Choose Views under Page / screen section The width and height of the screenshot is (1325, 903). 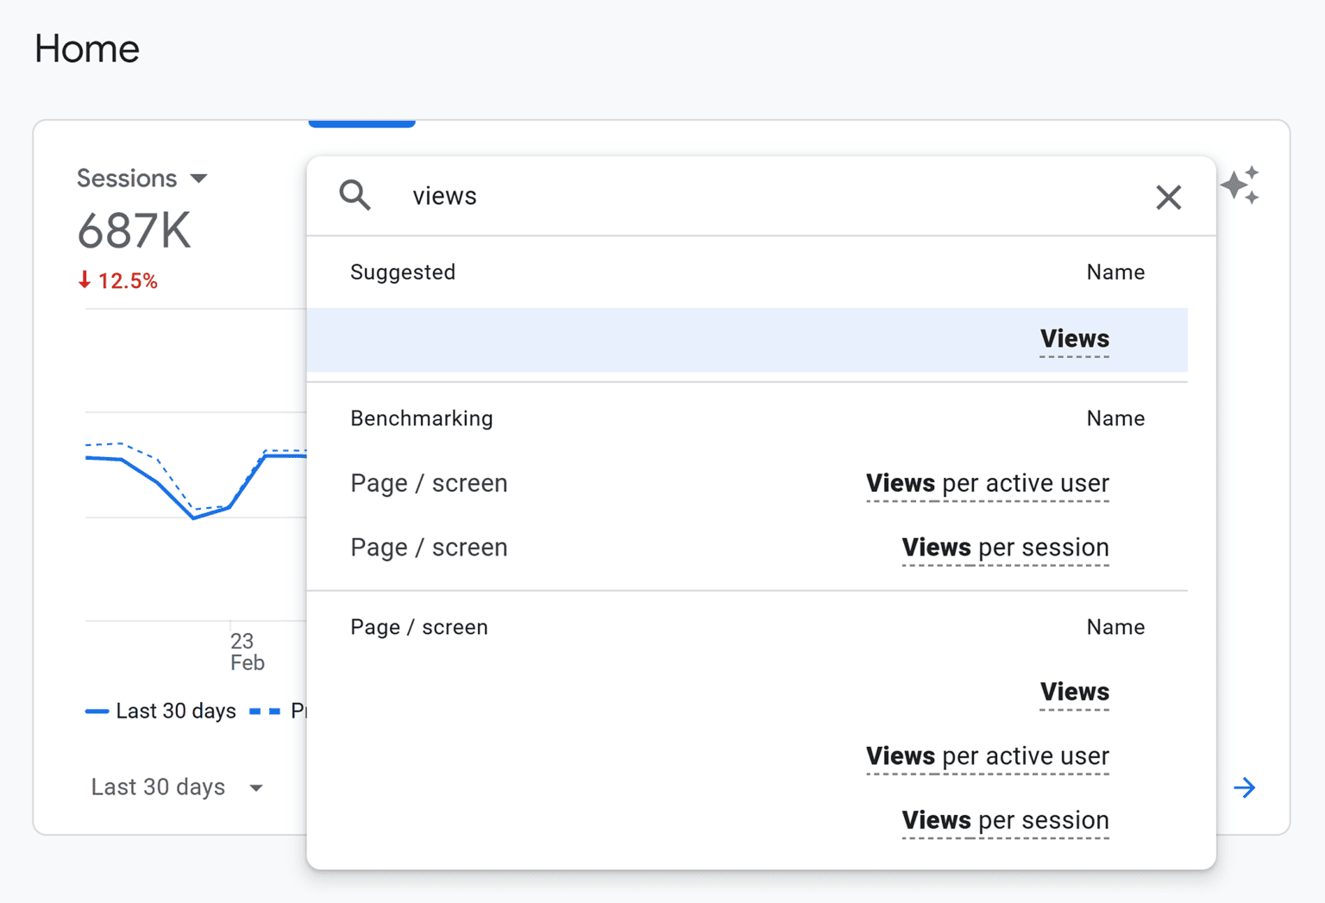(x=1074, y=692)
